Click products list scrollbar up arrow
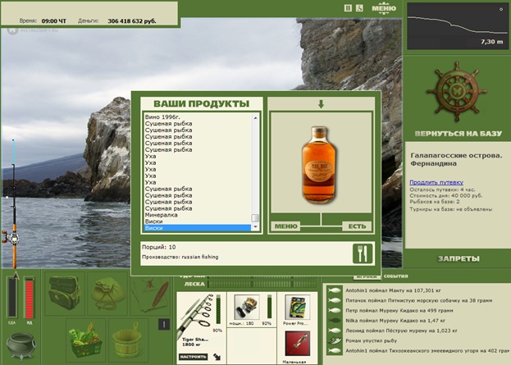The width and height of the screenshot is (511, 365). tap(255, 117)
